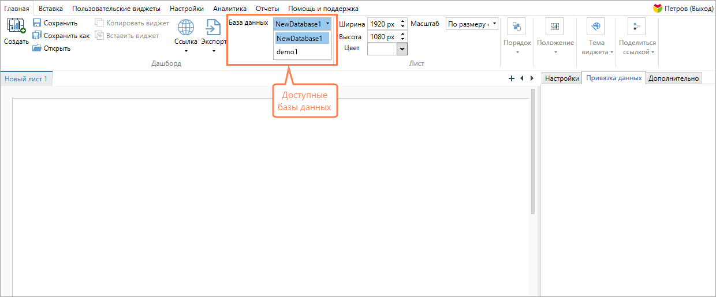Click the Положение alignment icon

point(555,27)
